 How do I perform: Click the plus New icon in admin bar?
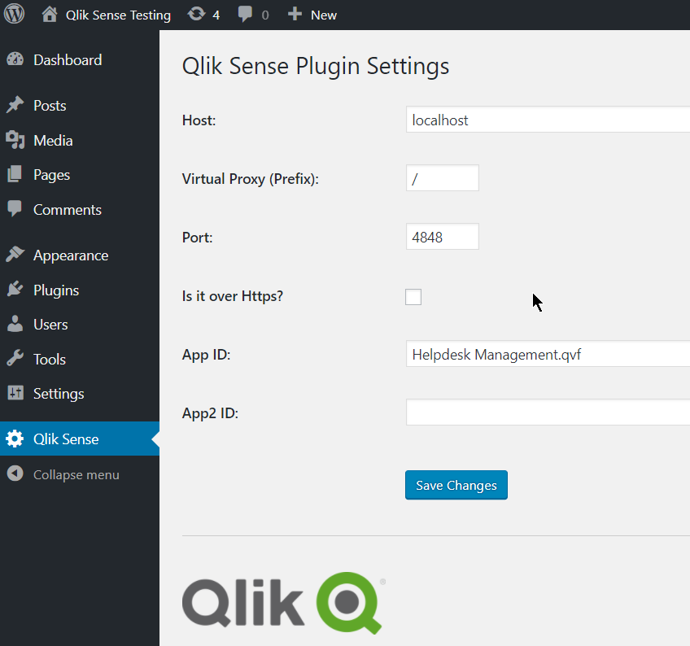pos(295,15)
